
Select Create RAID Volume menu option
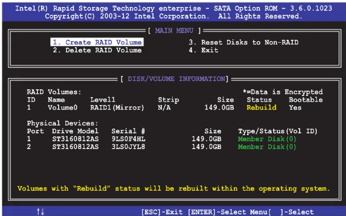[x=97, y=42]
